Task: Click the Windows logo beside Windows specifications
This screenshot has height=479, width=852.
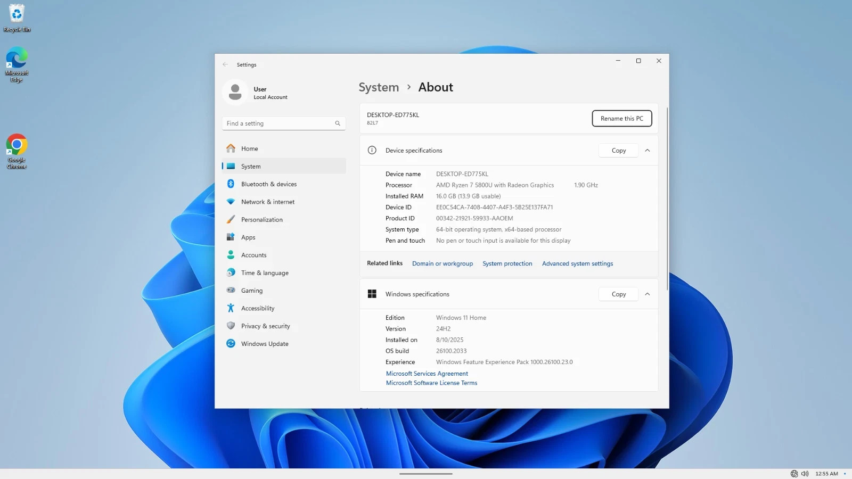Action: (x=372, y=294)
